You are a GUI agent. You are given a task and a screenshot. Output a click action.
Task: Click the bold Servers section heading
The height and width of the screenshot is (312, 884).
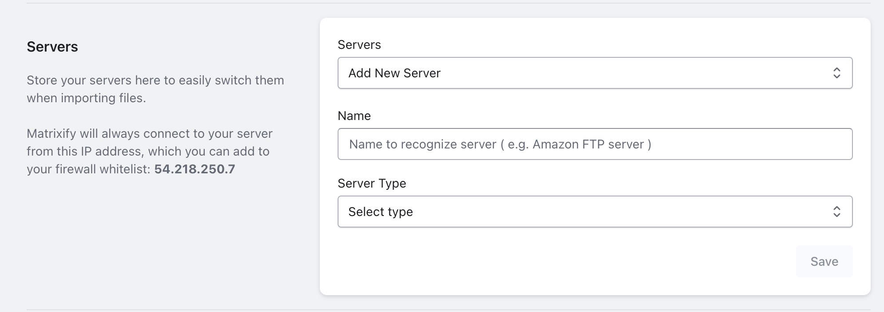52,47
